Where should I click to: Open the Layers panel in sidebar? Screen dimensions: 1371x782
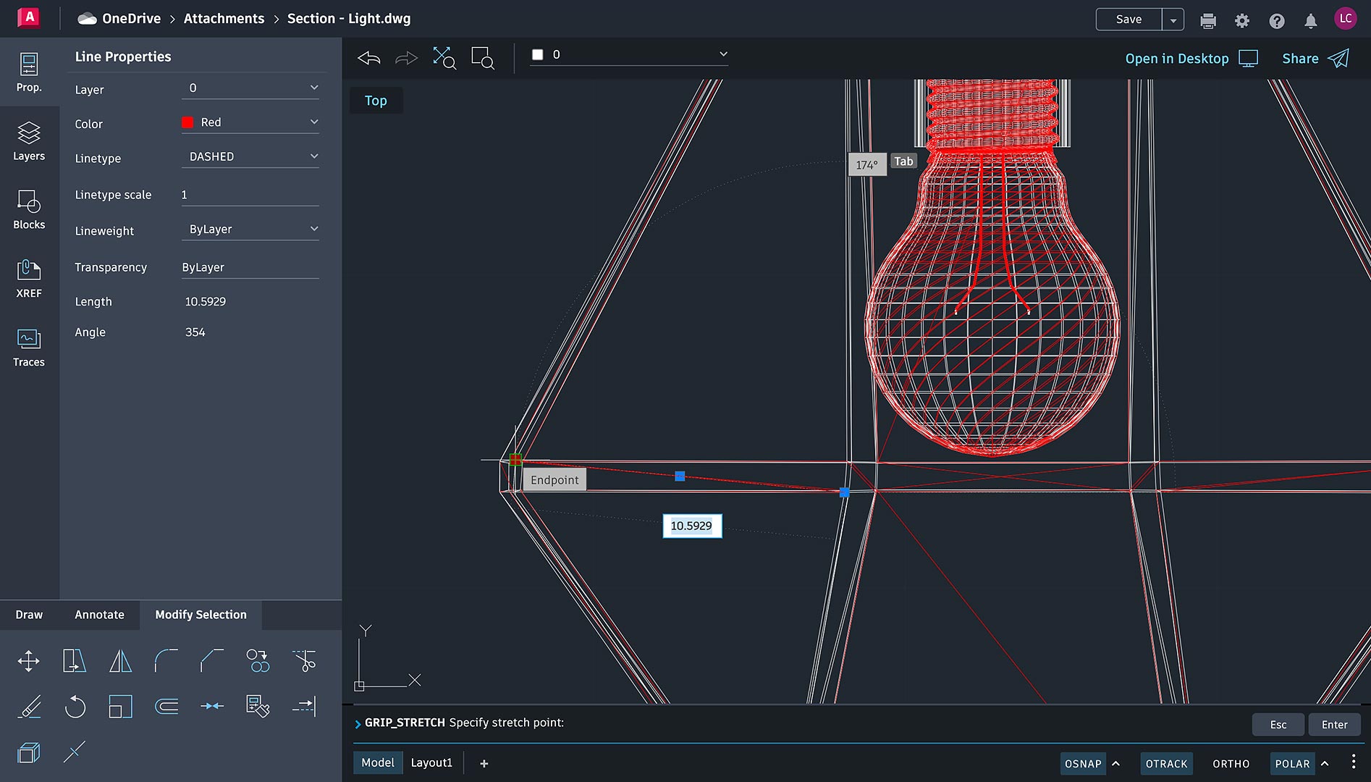point(29,141)
